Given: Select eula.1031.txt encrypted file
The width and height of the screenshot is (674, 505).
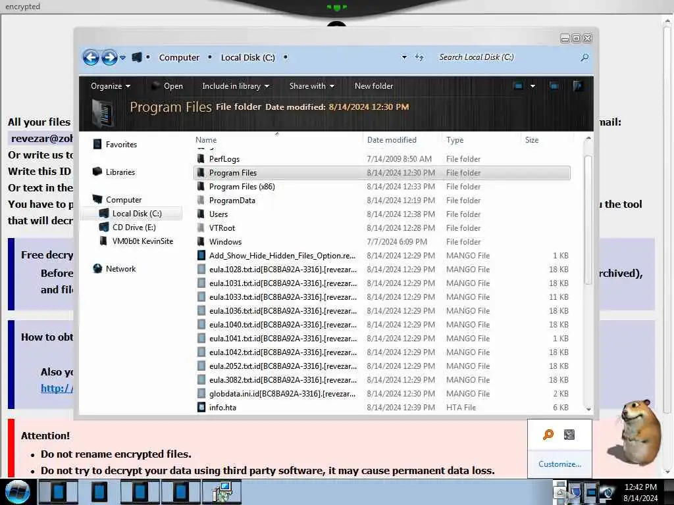Looking at the screenshot, I should [382, 283].
